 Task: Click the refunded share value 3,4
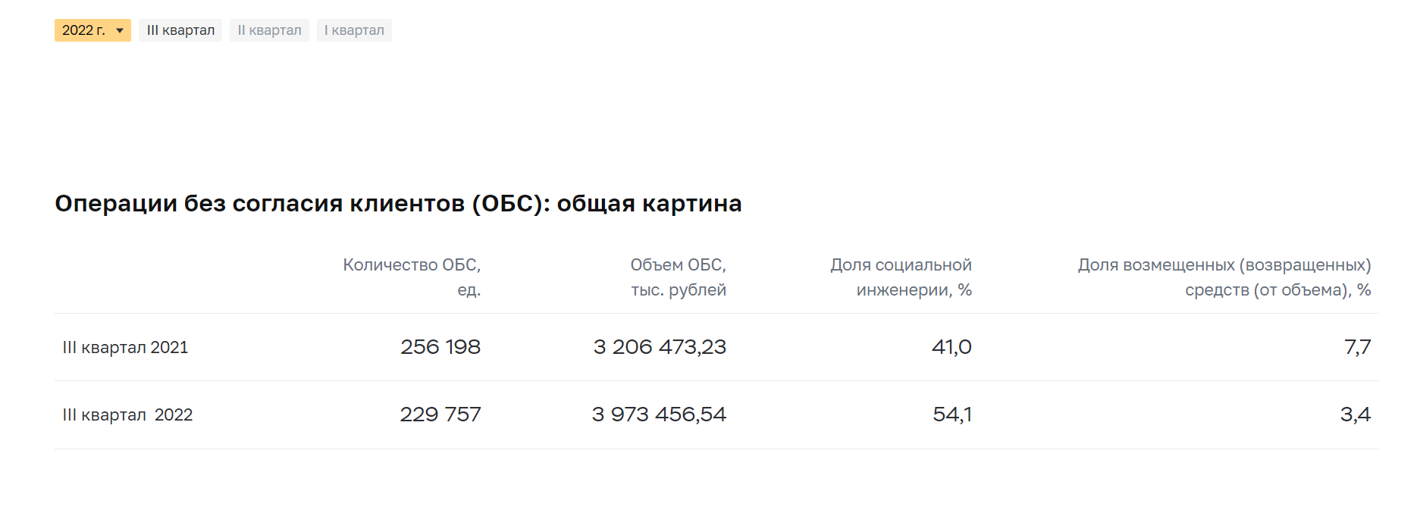(x=1356, y=414)
